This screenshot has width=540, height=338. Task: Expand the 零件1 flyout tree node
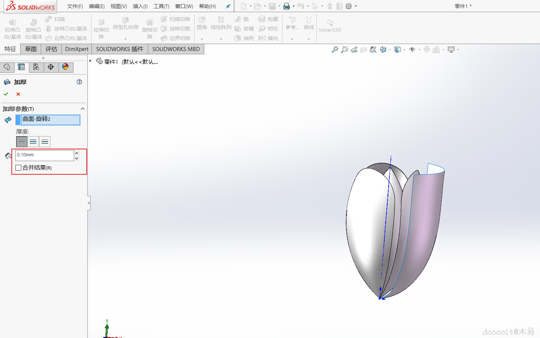(90, 61)
